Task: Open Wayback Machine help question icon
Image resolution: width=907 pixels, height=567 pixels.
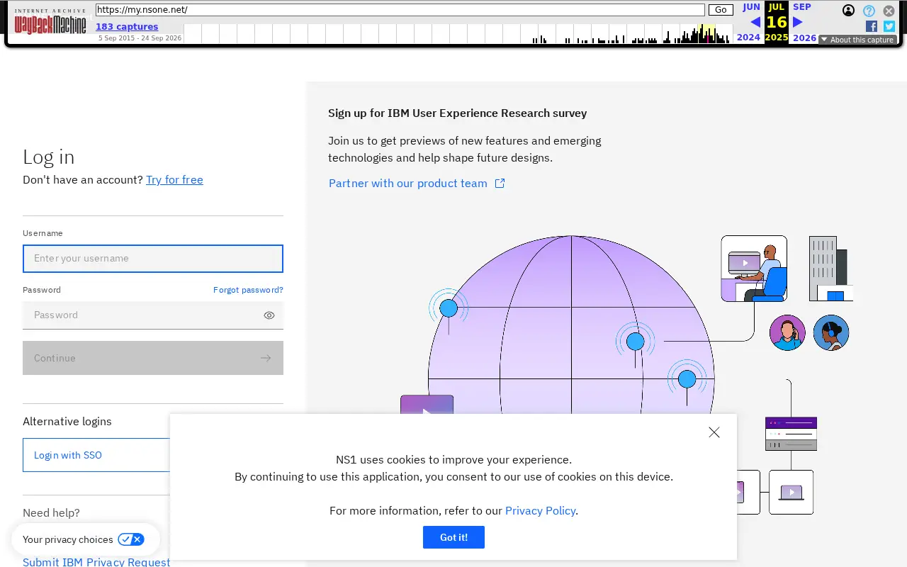Action: tap(869, 11)
